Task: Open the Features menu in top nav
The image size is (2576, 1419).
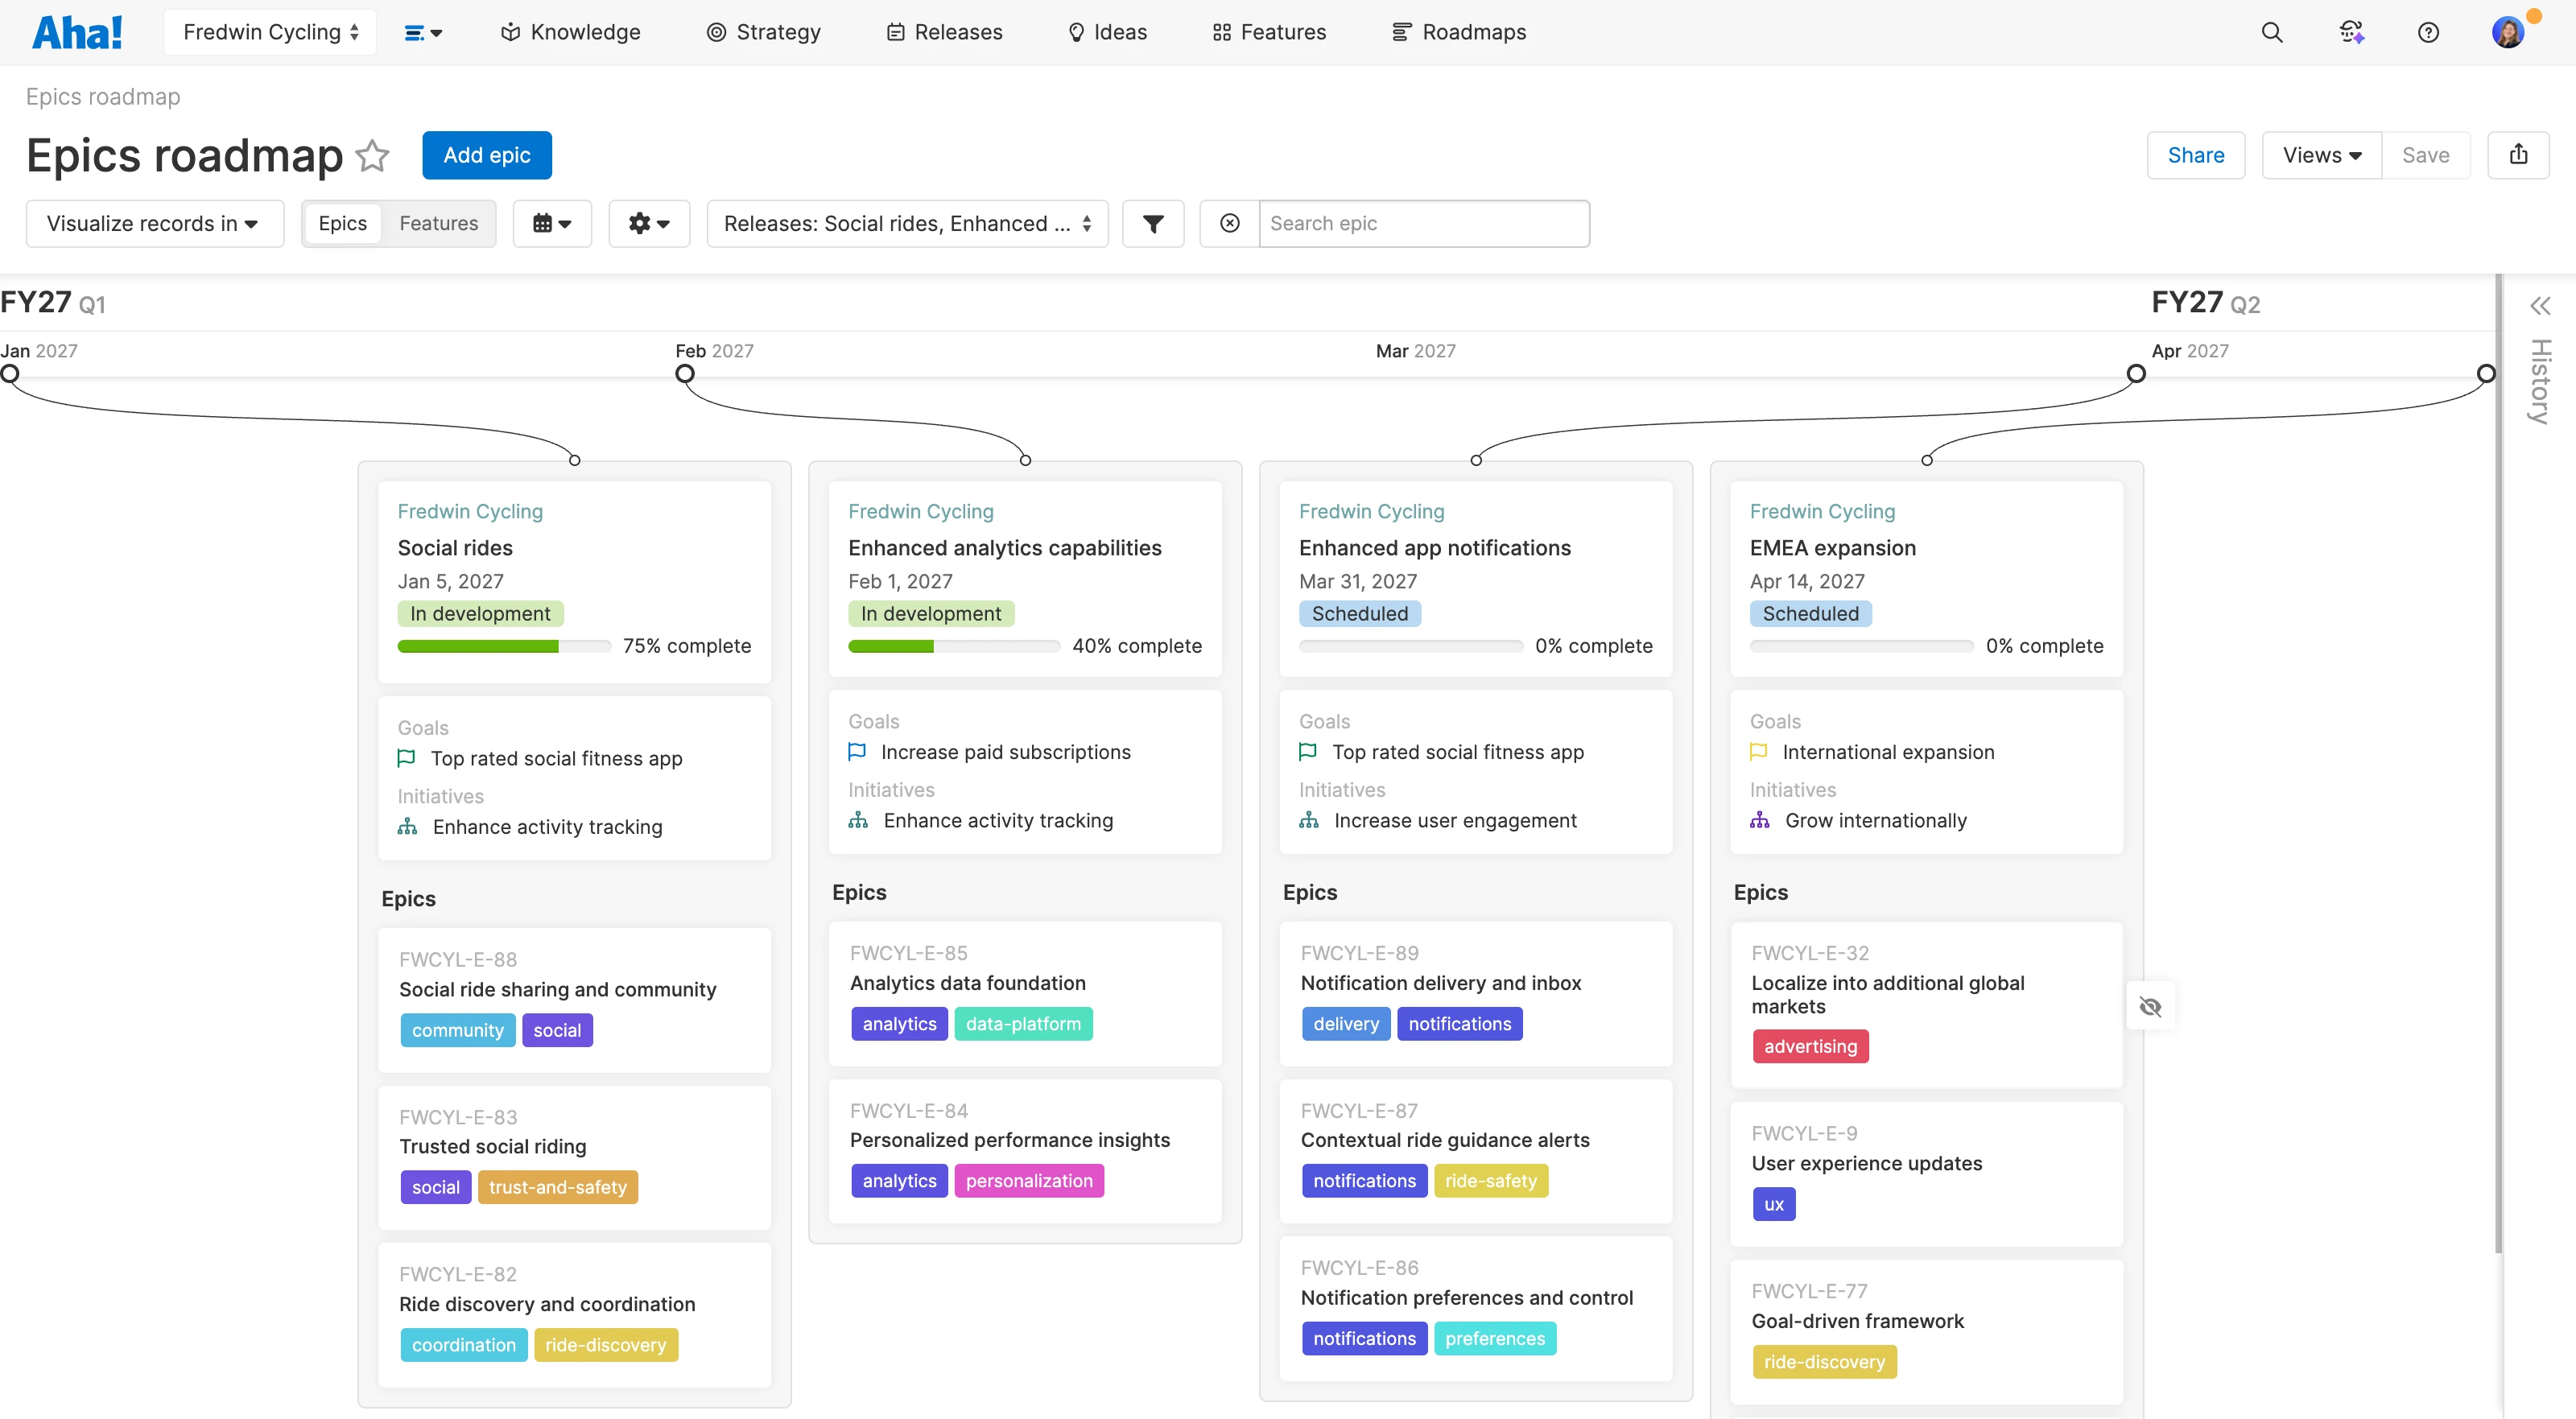Action: (x=1269, y=32)
